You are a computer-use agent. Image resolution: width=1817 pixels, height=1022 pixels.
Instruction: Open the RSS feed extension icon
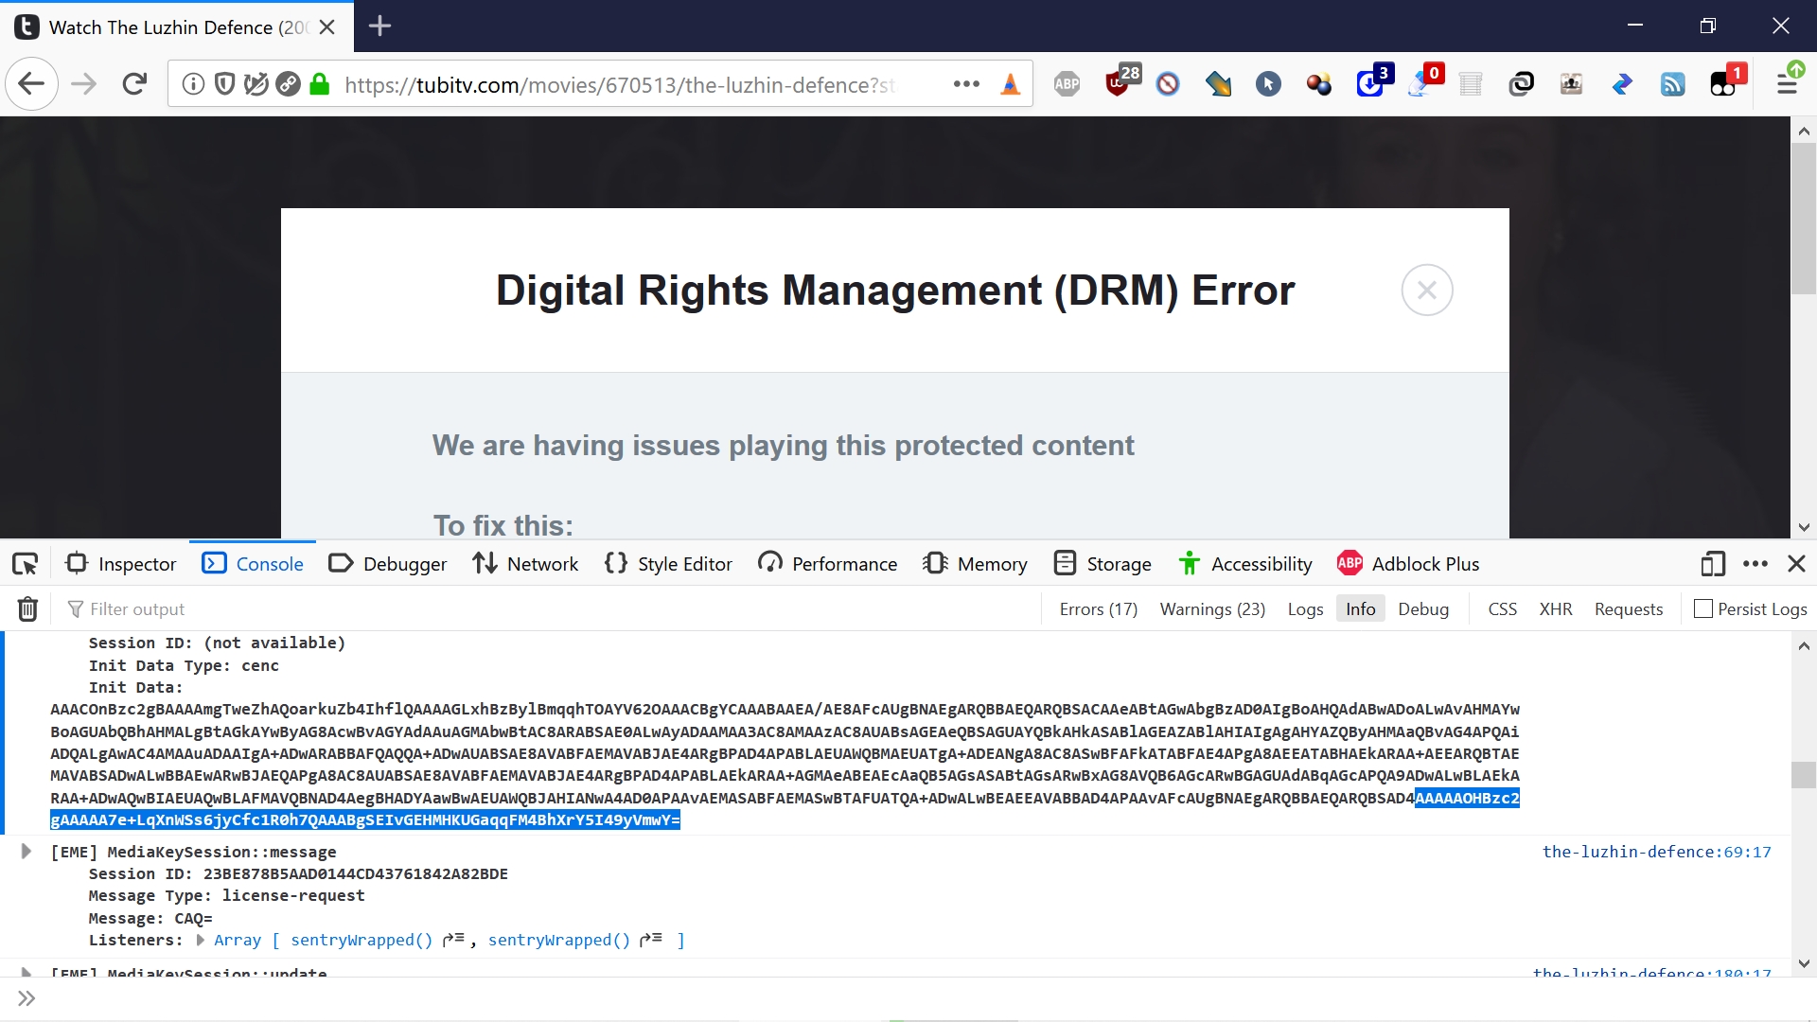(x=1672, y=84)
